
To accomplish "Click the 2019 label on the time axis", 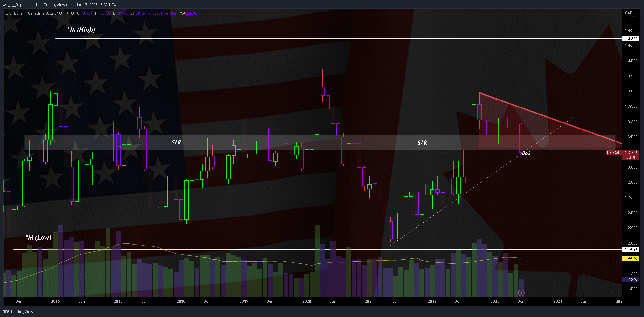I will 244,301.
